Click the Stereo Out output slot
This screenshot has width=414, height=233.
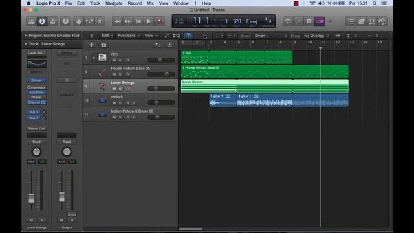pyautogui.click(x=36, y=128)
